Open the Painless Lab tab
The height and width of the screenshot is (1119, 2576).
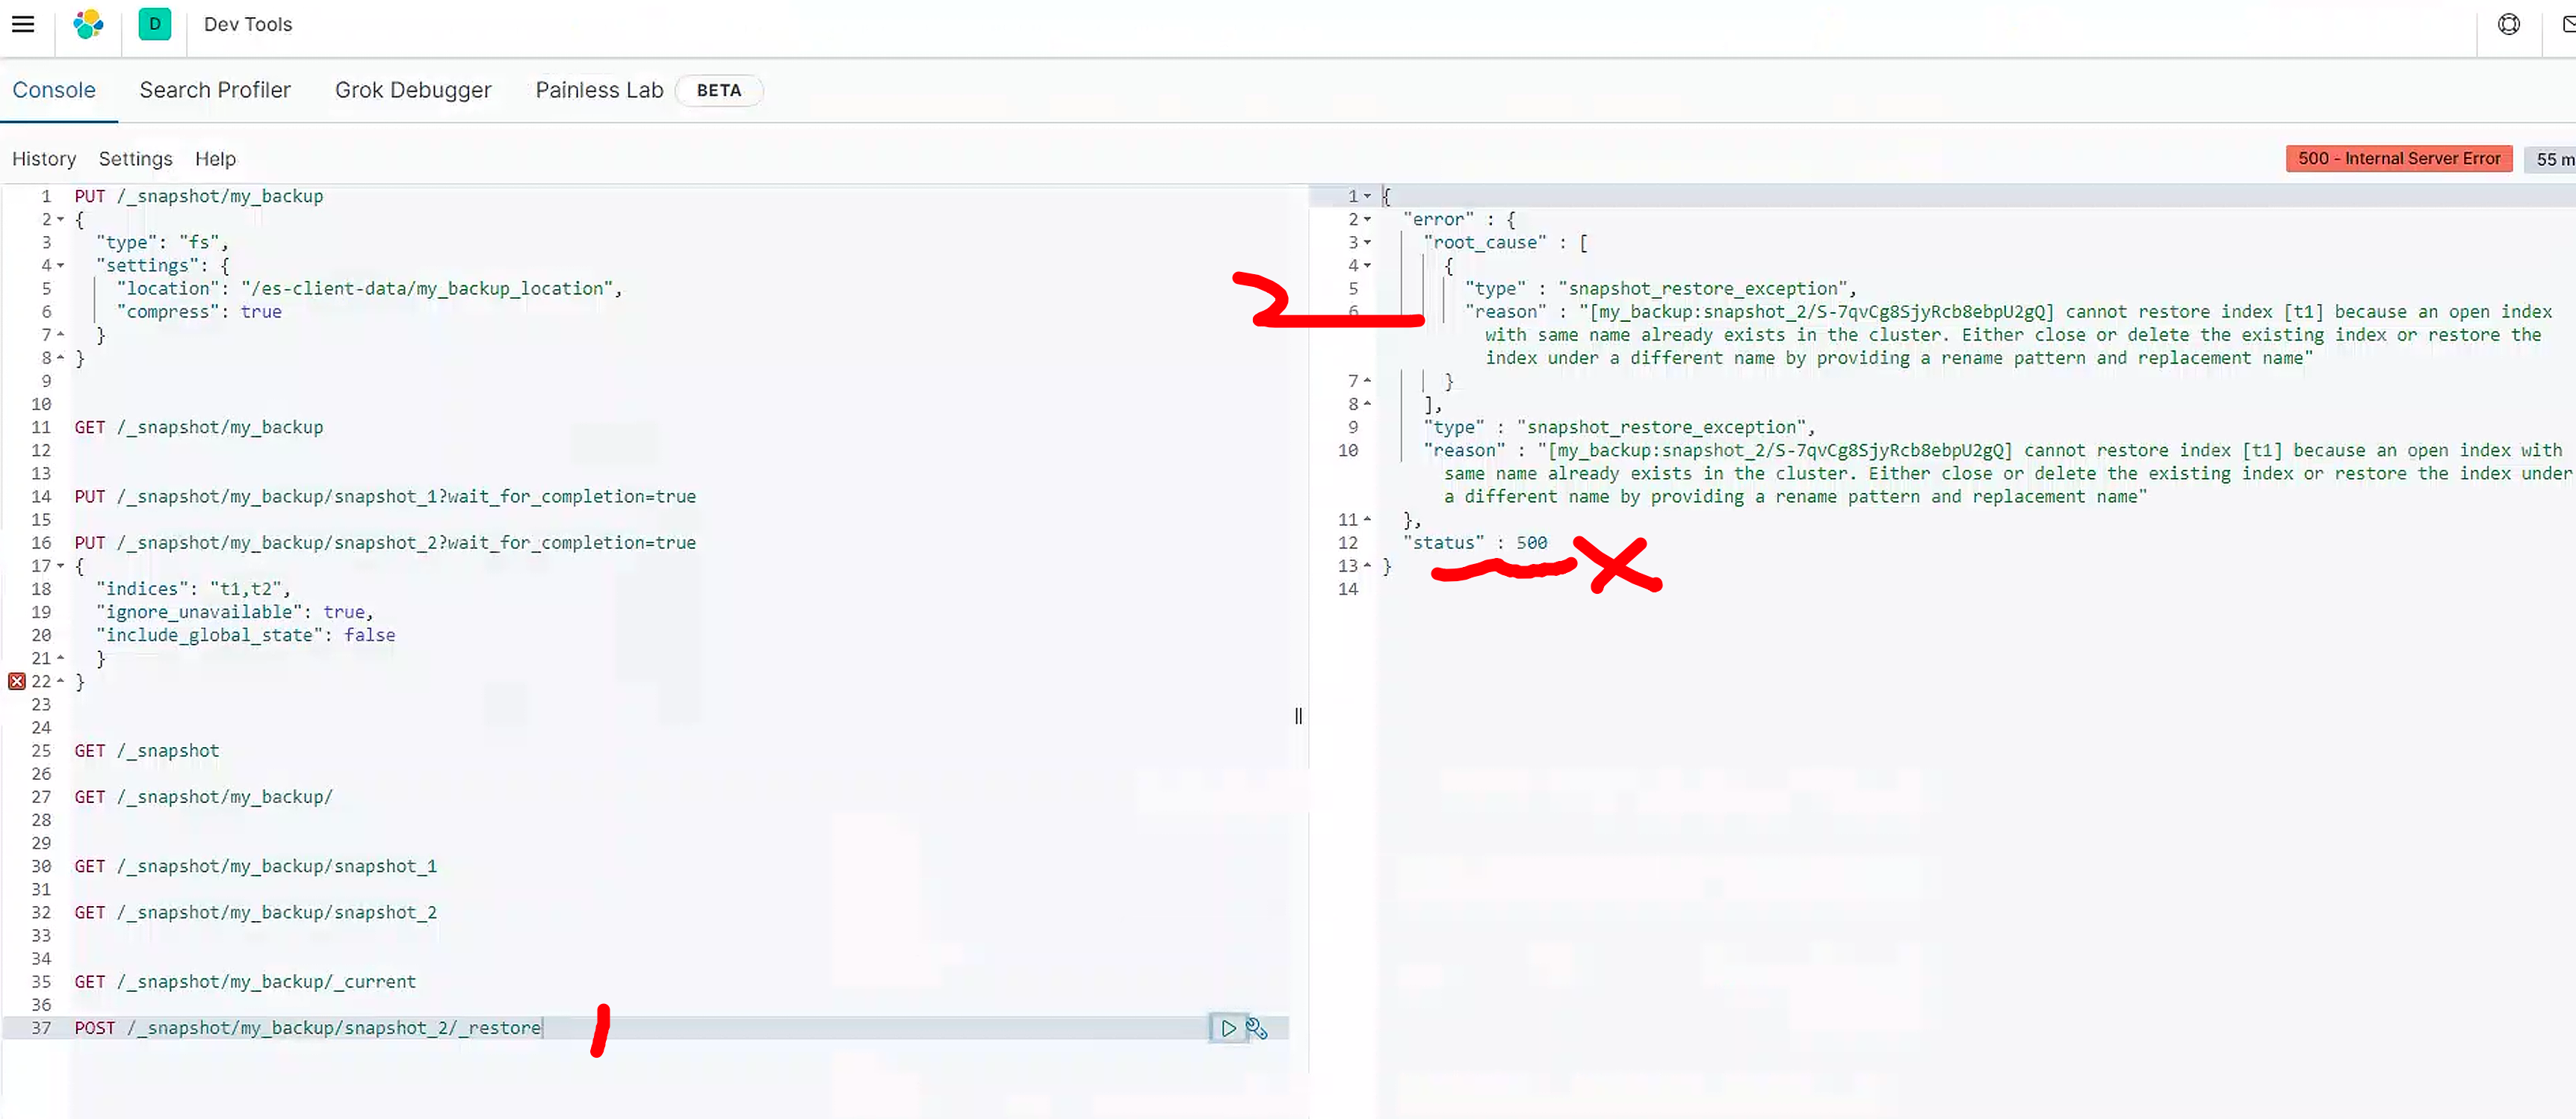(x=599, y=90)
